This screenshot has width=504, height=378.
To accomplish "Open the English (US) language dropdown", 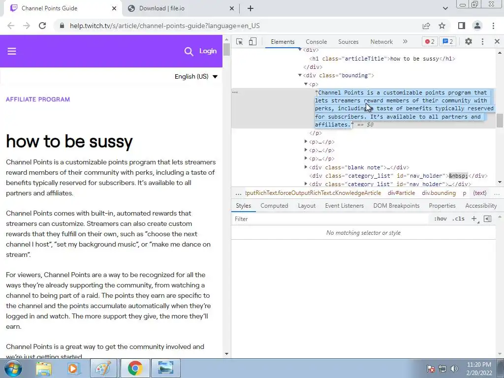I will pos(196,76).
